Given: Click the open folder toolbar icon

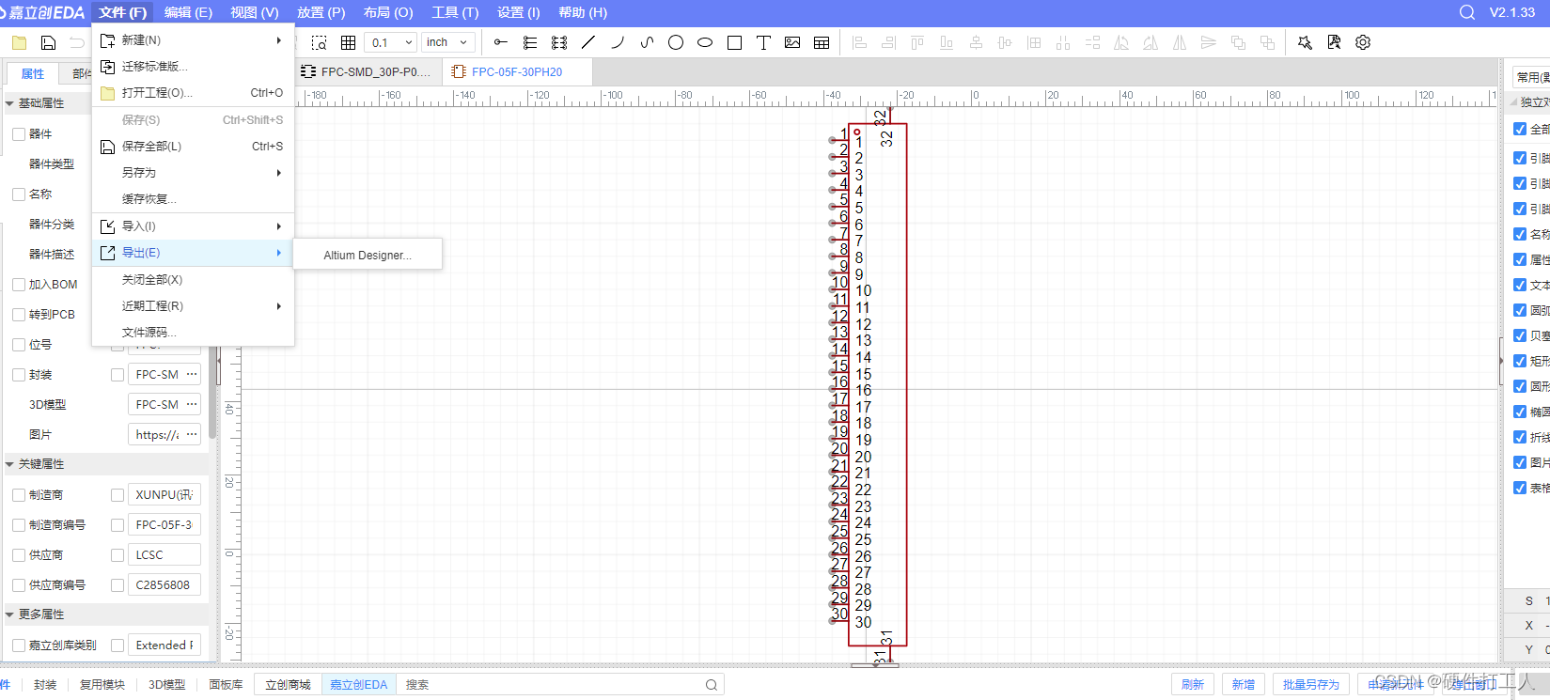Looking at the screenshot, I should pos(19,42).
